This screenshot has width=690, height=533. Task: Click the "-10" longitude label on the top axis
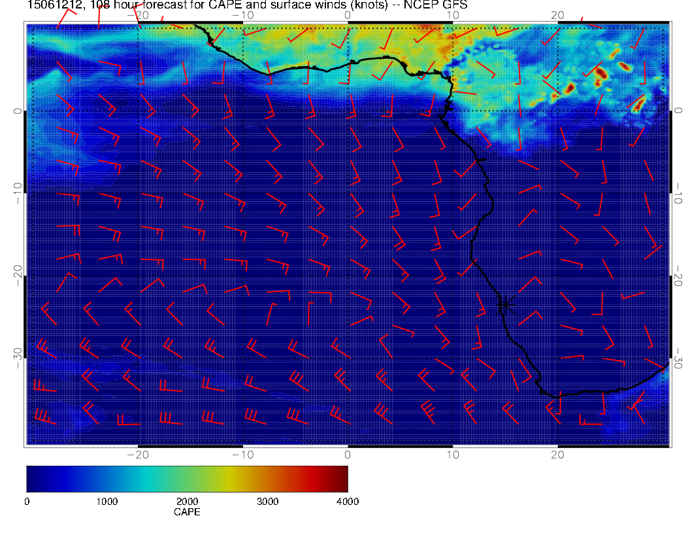[243, 16]
